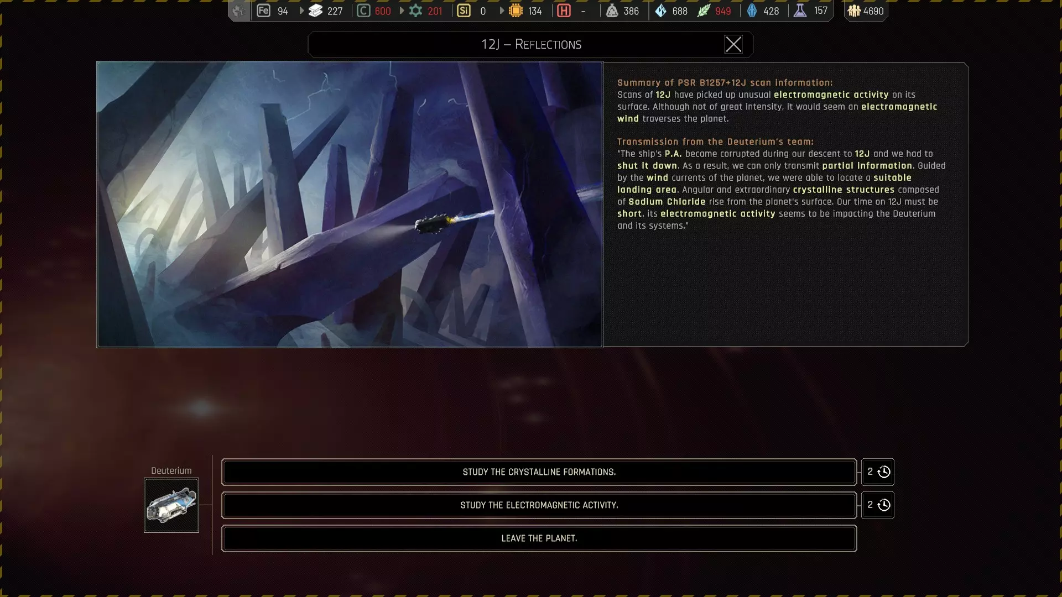
Task: Click the hydrogen (H) resource icon
Action: (564, 11)
